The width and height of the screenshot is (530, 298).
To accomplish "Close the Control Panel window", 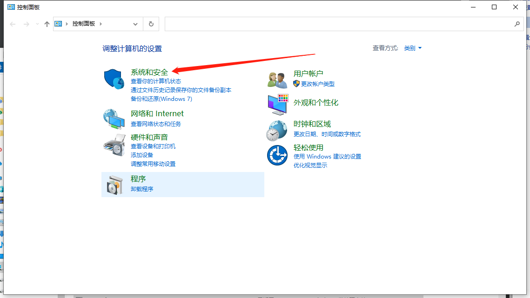I will [516, 7].
